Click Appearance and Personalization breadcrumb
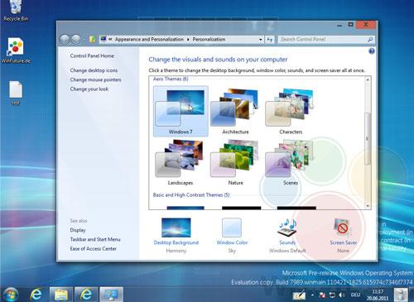 [149, 40]
